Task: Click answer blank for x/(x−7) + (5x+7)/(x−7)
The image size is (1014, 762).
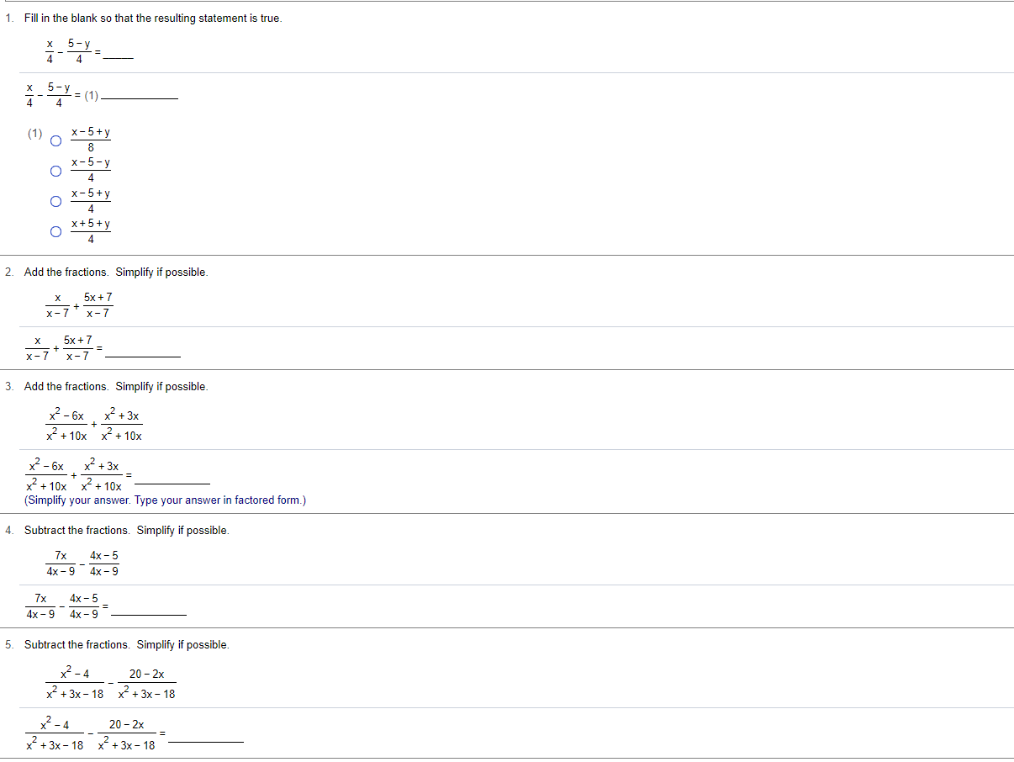Action: point(143,352)
